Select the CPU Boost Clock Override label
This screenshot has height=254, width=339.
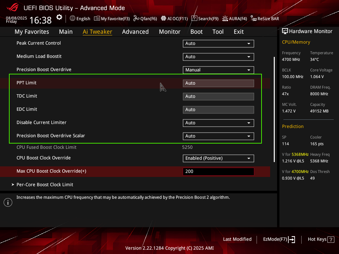coord(44,158)
